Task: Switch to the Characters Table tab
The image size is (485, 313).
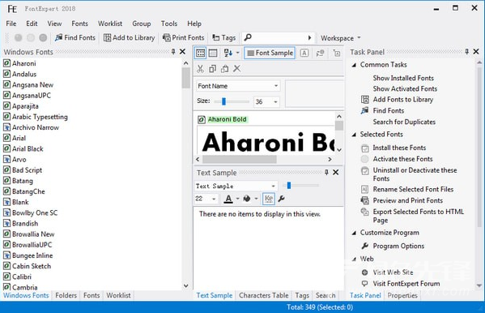Action: coord(263,296)
